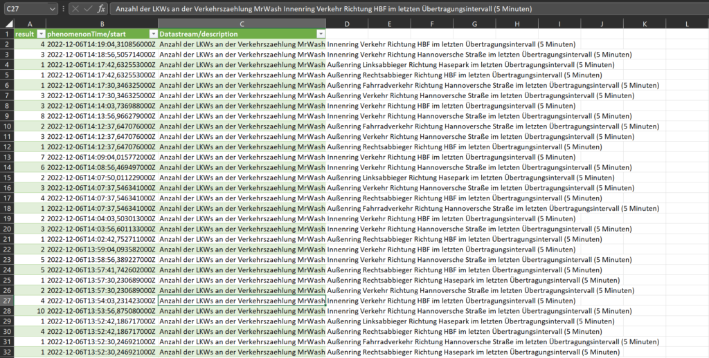Click inside the formula bar text
The height and width of the screenshot is (358, 709).
coord(324,8)
